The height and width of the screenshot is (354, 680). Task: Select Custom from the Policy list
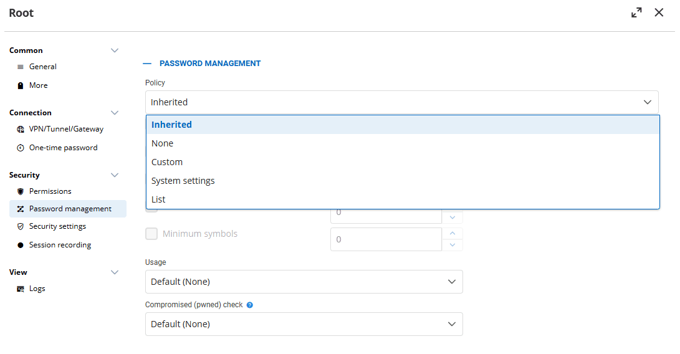[167, 162]
